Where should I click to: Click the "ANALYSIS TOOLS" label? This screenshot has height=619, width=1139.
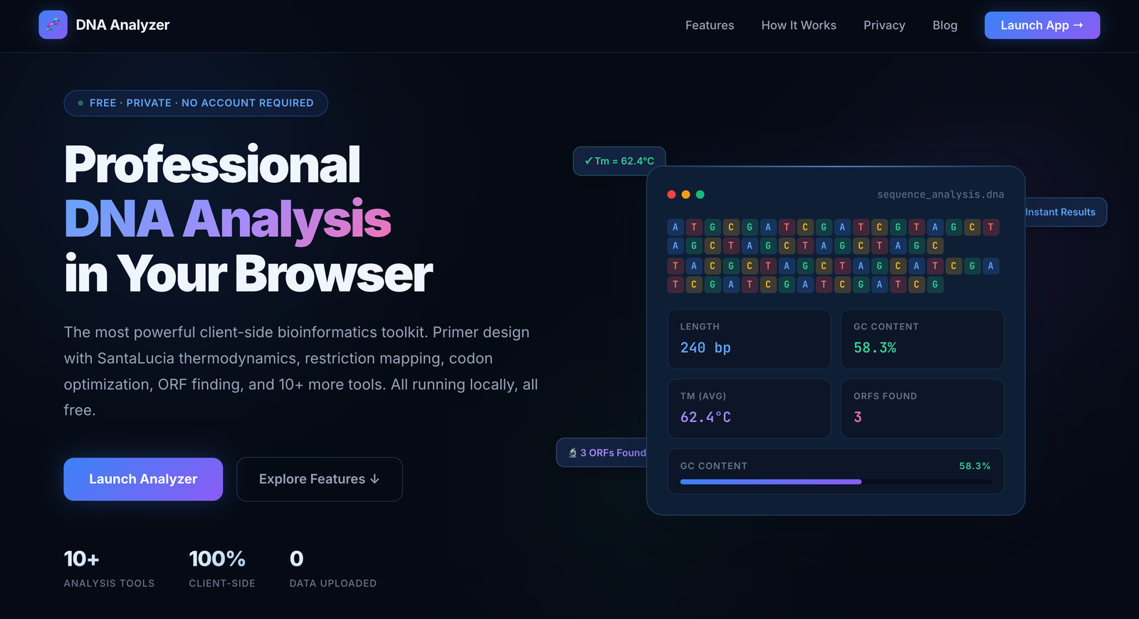[x=109, y=583]
